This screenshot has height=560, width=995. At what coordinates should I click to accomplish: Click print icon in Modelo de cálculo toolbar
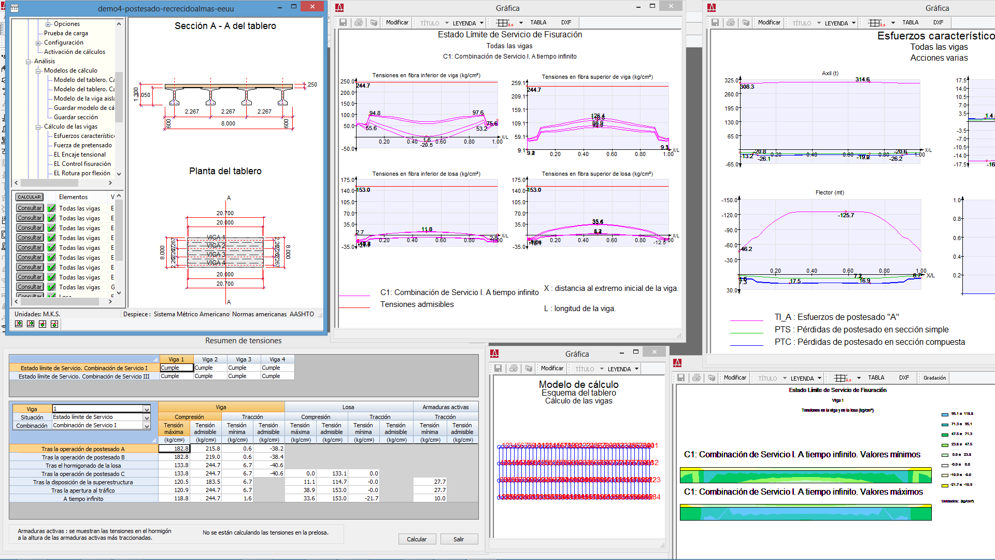(x=514, y=368)
